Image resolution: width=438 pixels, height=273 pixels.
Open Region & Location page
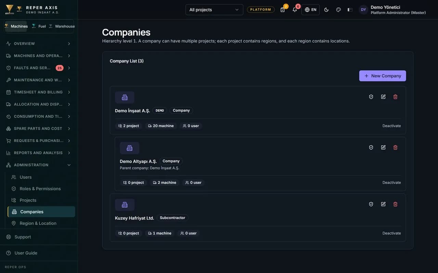pos(41,224)
